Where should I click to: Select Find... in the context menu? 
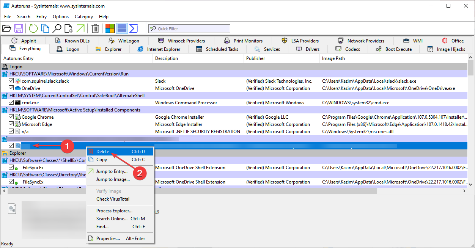(x=120, y=227)
